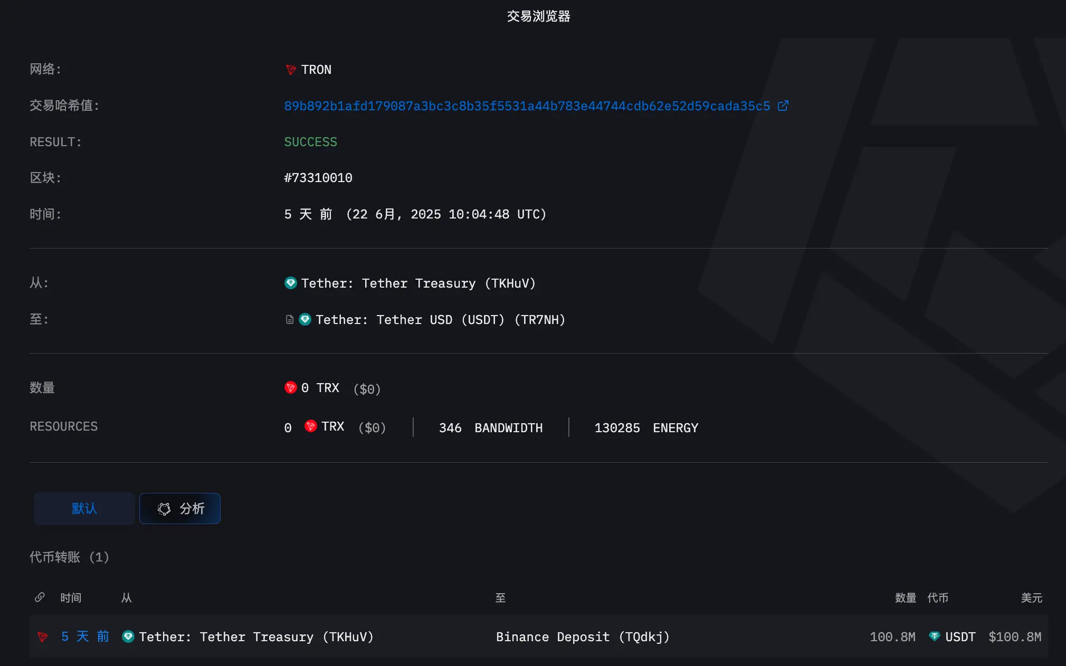Click the 代币转账 (1) section heading
Viewport: 1066px width, 666px height.
69,557
